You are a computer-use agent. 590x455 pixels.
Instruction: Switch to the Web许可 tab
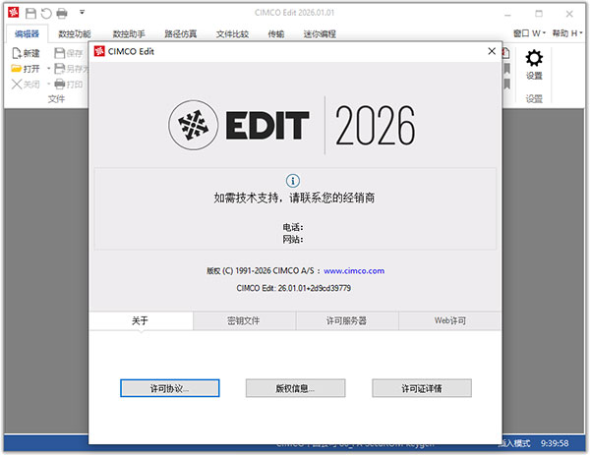pyautogui.click(x=449, y=320)
